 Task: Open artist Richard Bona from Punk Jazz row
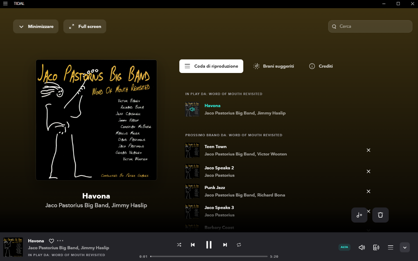271,195
